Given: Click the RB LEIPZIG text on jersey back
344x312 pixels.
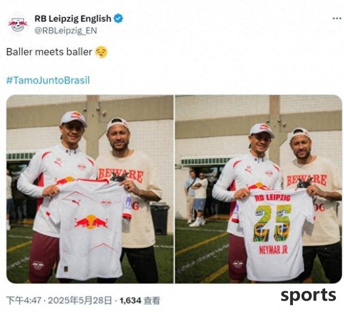Looking at the screenshot, I should [x=273, y=198].
